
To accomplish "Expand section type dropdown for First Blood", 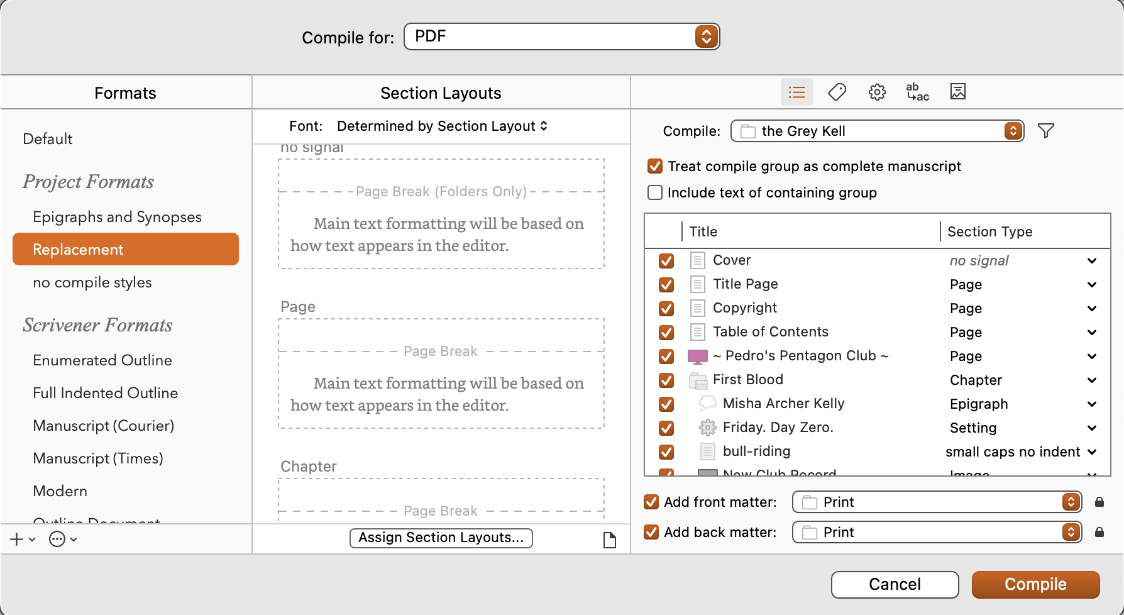I will pyautogui.click(x=1092, y=380).
